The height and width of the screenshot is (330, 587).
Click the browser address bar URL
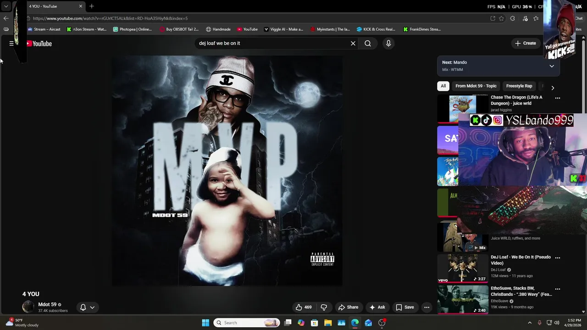(110, 18)
